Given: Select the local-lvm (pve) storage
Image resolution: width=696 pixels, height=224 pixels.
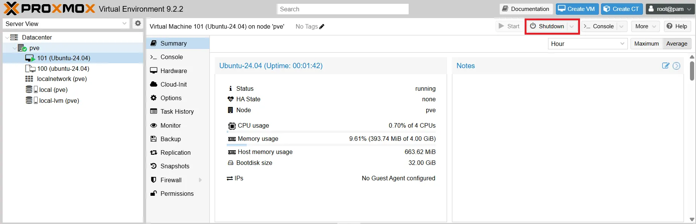Looking at the screenshot, I should (x=52, y=101).
